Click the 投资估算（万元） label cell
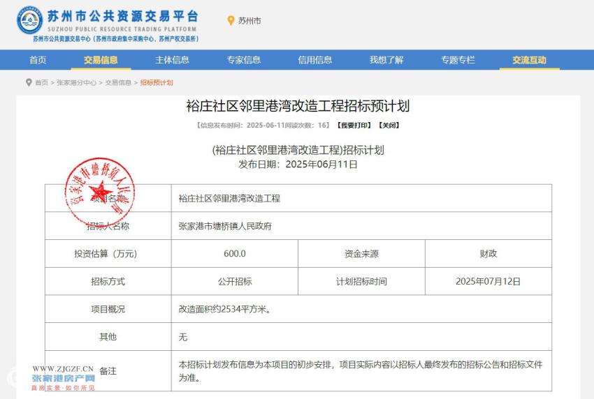The image size is (594, 399). tap(108, 253)
